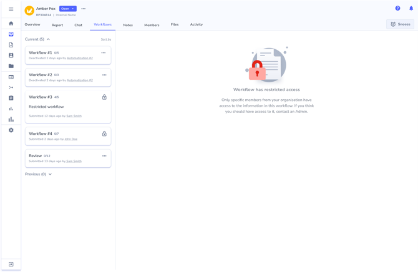The height and width of the screenshot is (272, 418).
Task: Open the folder icon in sidebar
Action: pyautogui.click(x=11, y=66)
